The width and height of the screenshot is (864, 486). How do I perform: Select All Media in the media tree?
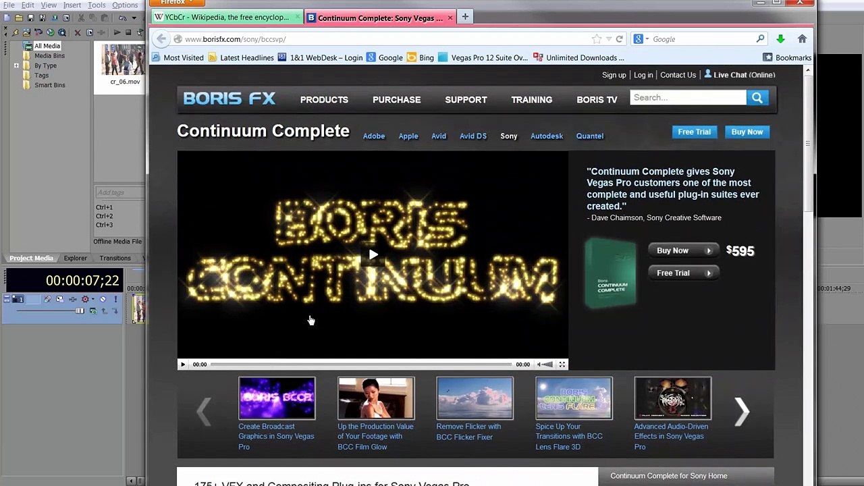[47, 46]
